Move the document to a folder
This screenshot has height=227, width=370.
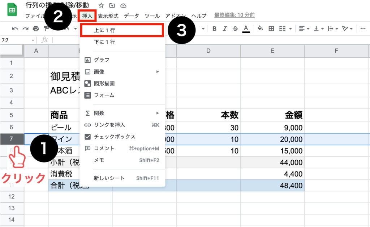coord(112,5)
